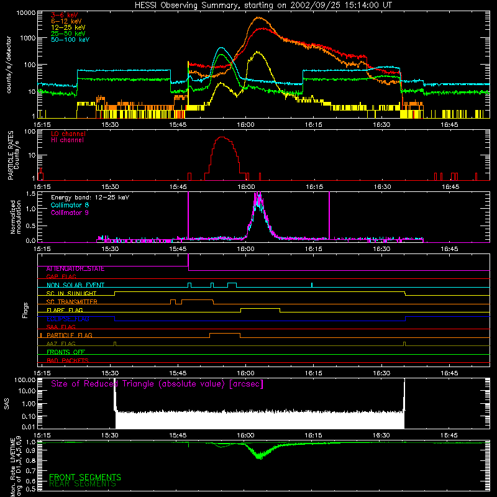Image resolution: width=497 pixels, height=497 pixels.
Task: Select the 3-6 keV legend label
Action: (65, 15)
